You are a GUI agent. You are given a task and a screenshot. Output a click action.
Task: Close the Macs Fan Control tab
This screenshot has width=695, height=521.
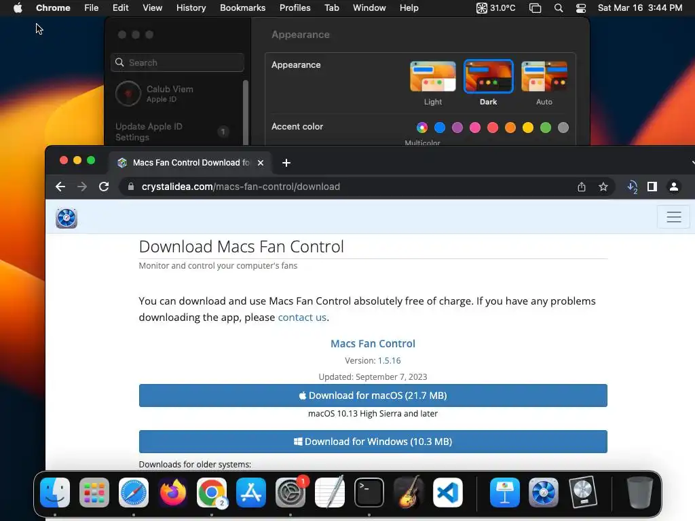coord(261,163)
